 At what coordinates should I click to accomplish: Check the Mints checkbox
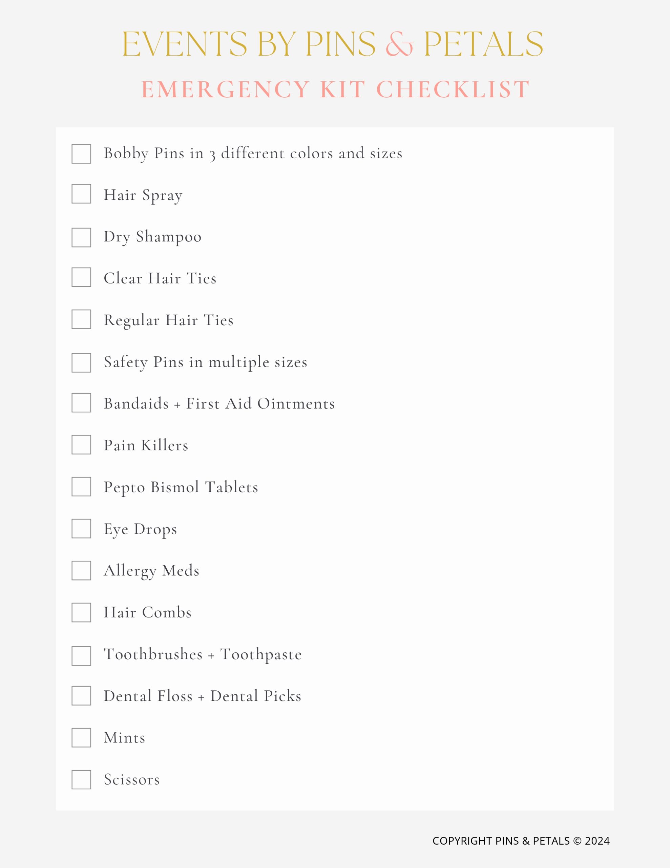[x=81, y=737]
